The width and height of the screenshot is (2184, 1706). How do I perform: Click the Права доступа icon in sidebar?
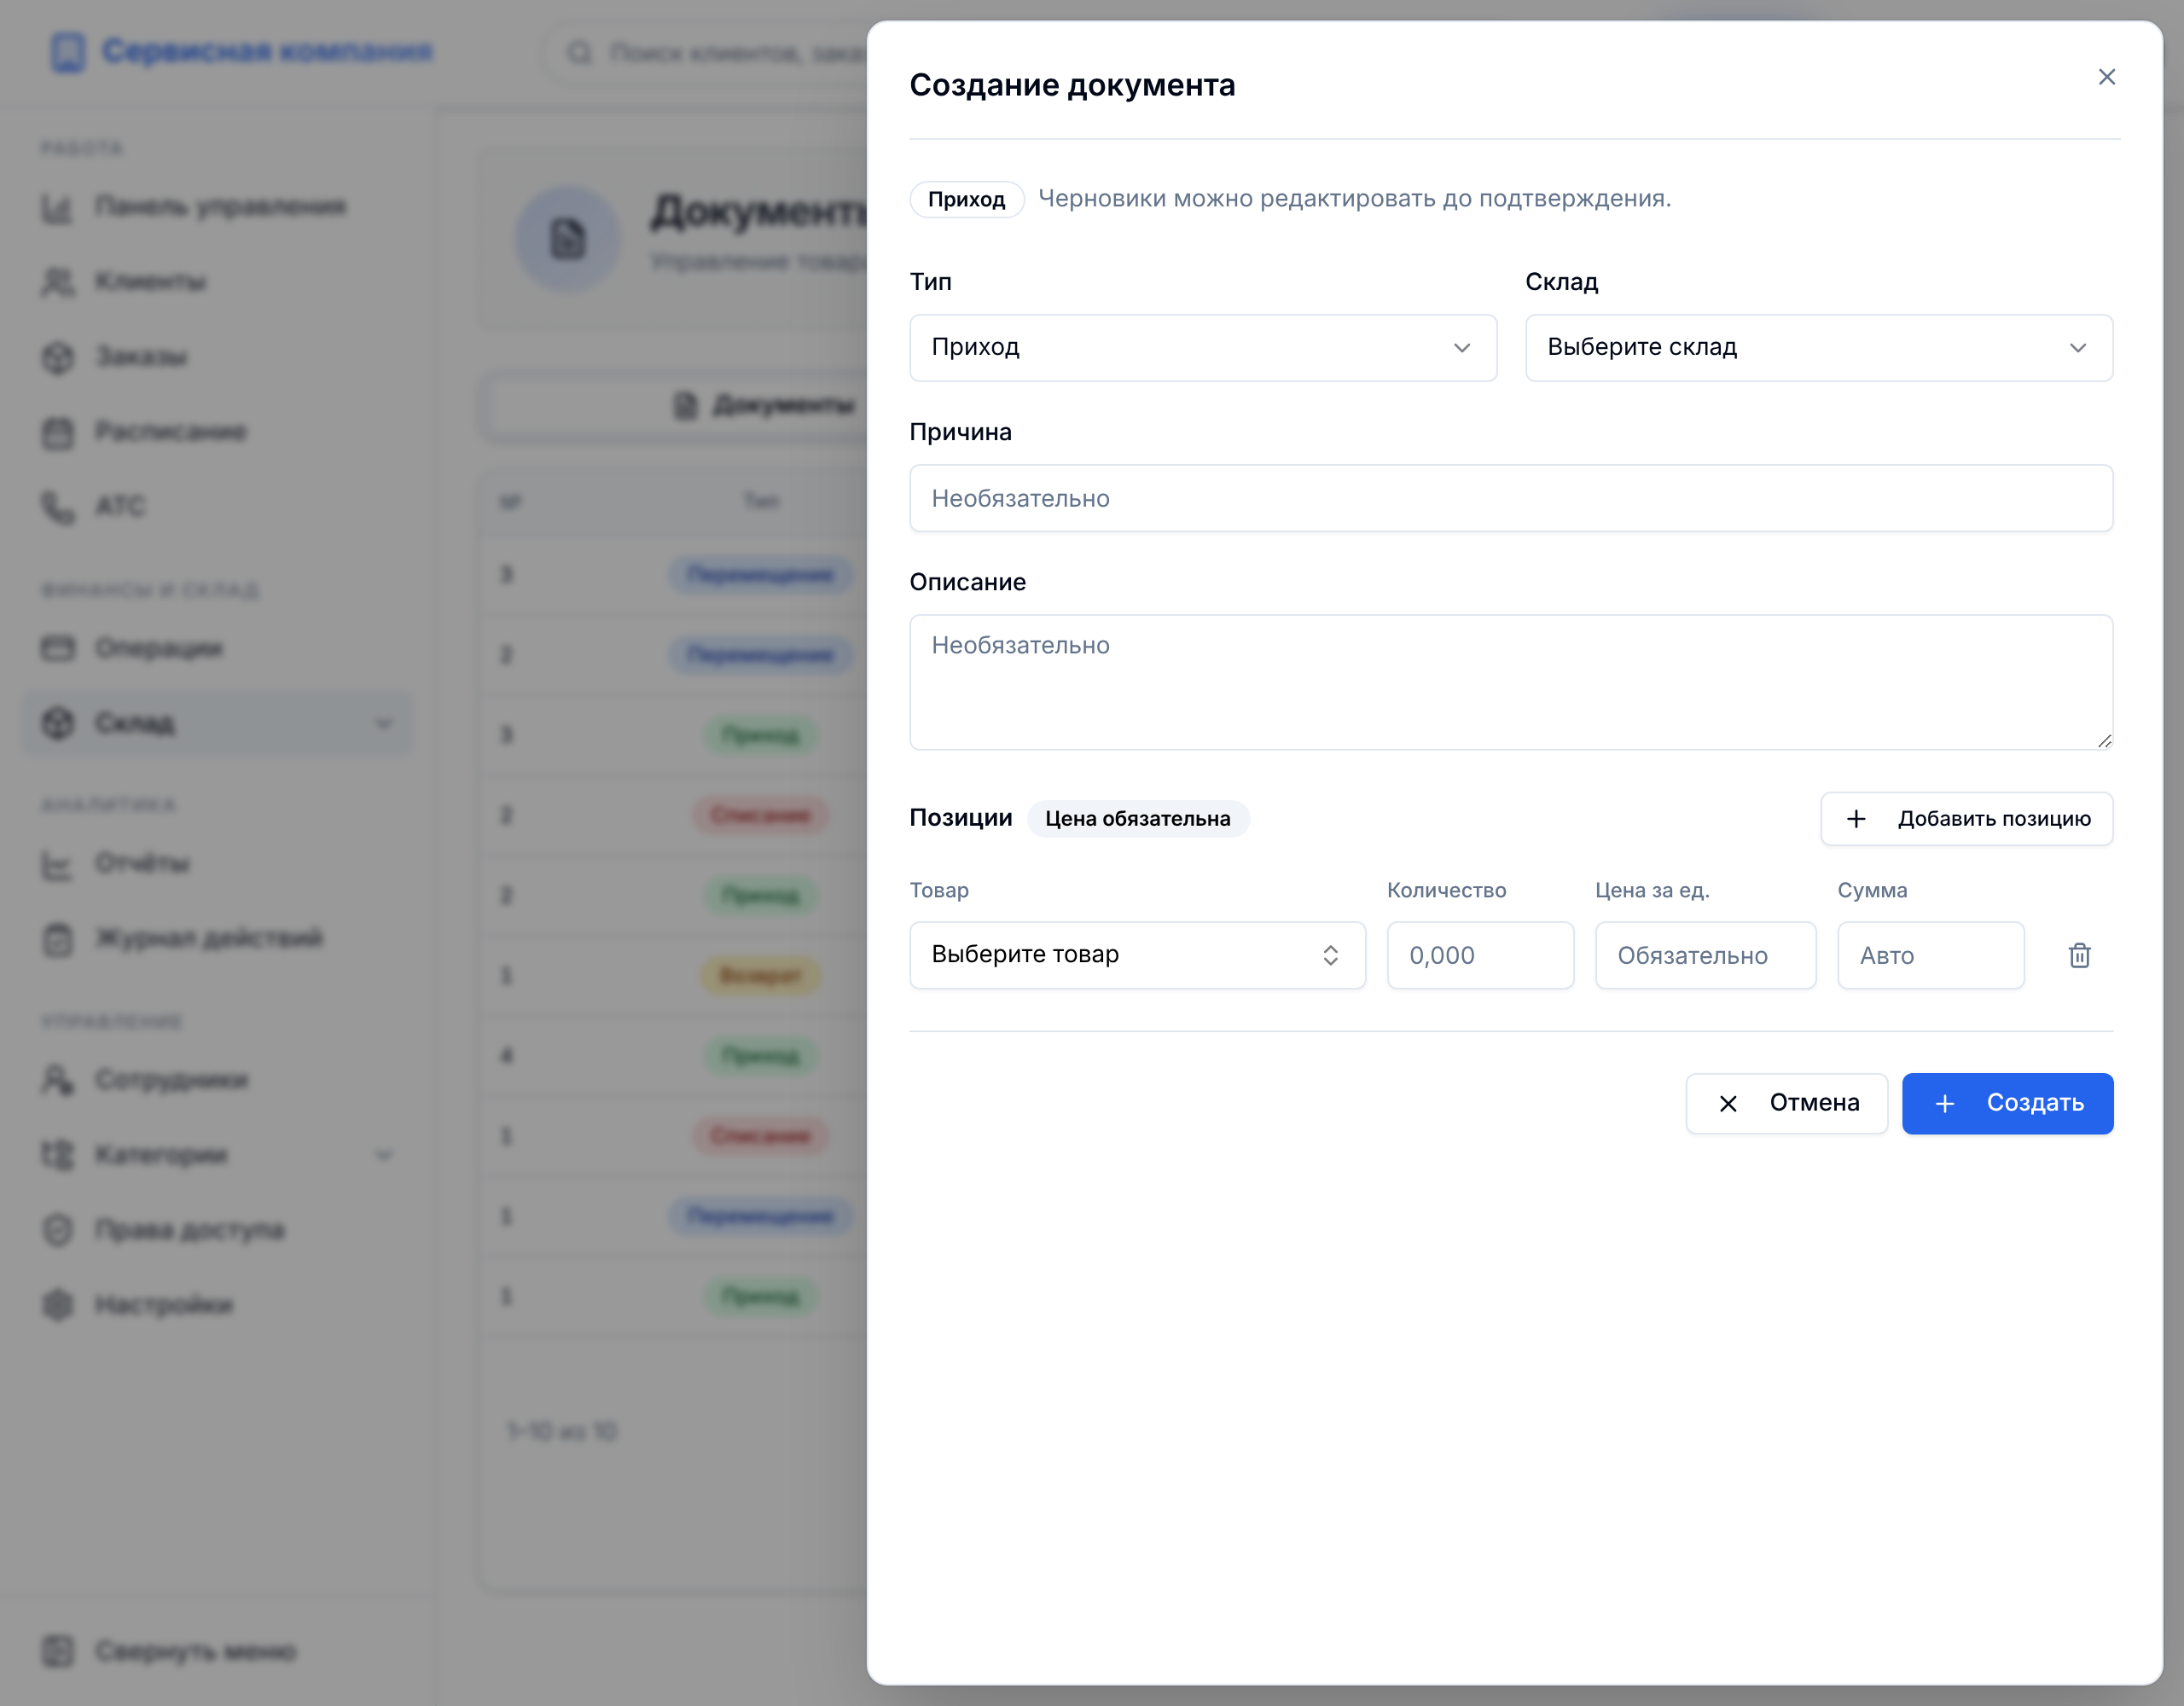(x=58, y=1230)
